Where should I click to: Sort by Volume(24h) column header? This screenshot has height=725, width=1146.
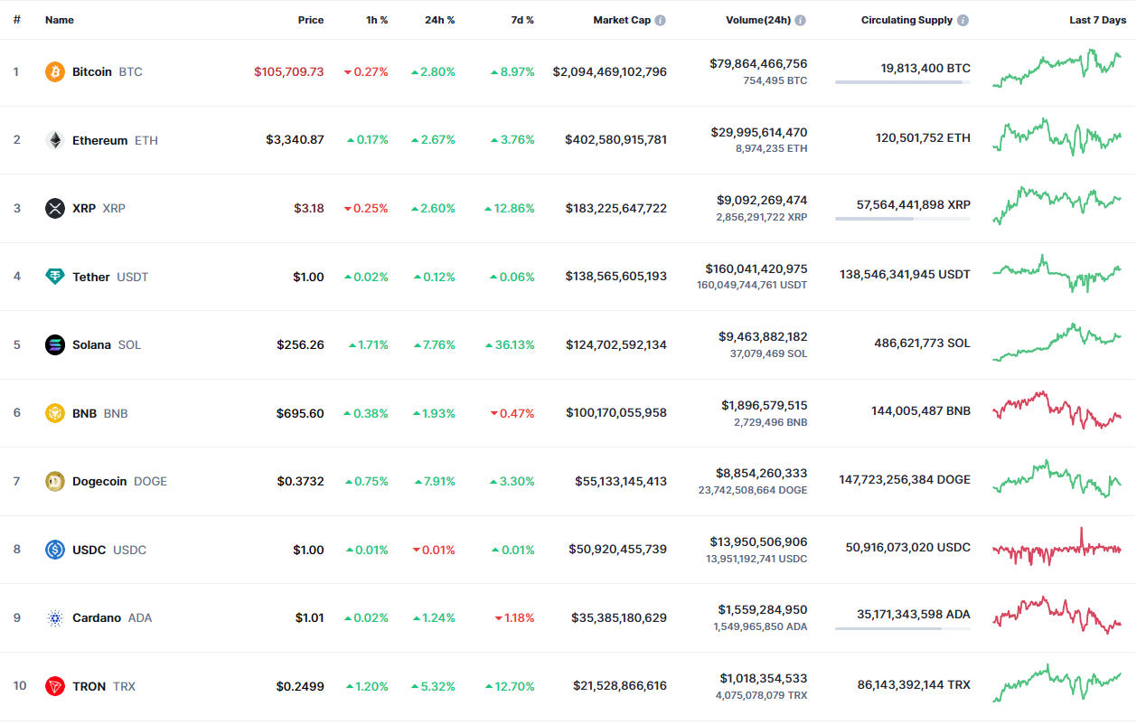[758, 20]
